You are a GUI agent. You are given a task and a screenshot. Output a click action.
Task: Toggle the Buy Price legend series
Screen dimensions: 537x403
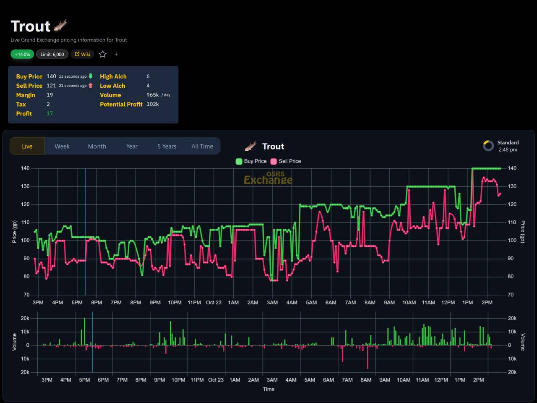[251, 161]
